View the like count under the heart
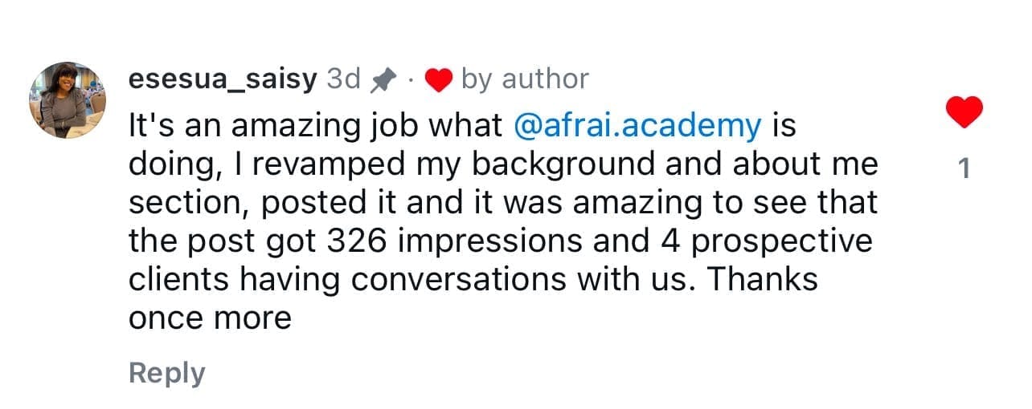Screen dimensions: 1032x409 [x=964, y=169]
